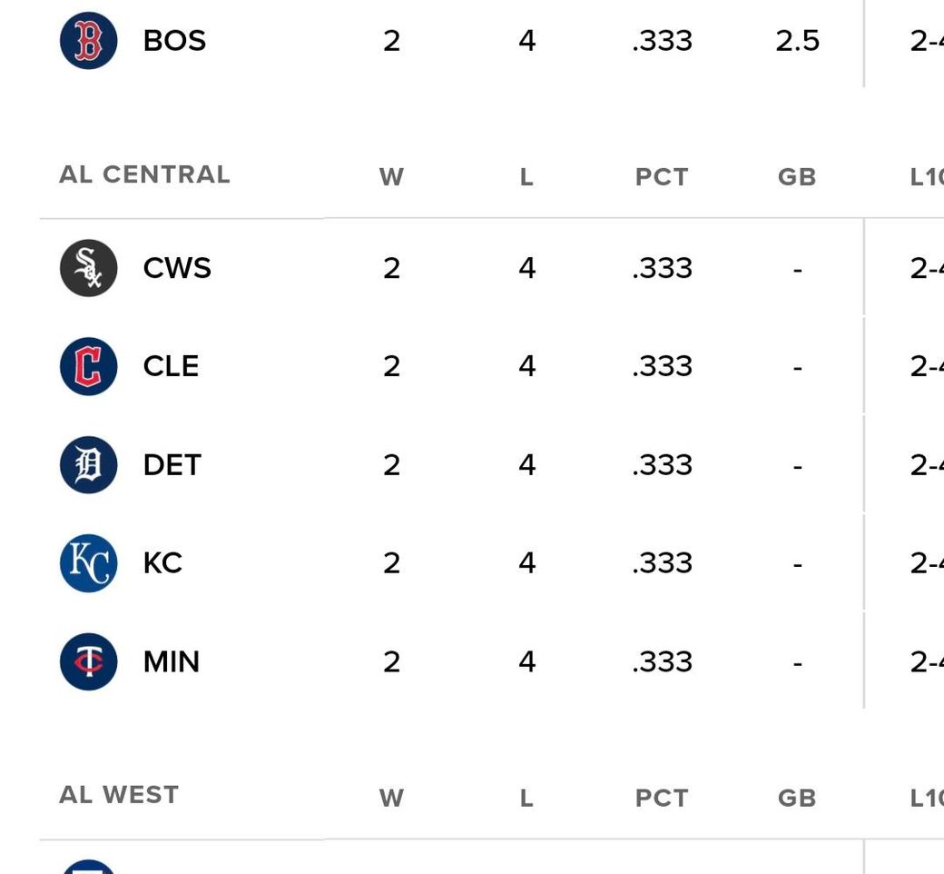Sort AL Central by PCT column
944x874 pixels.
[662, 177]
